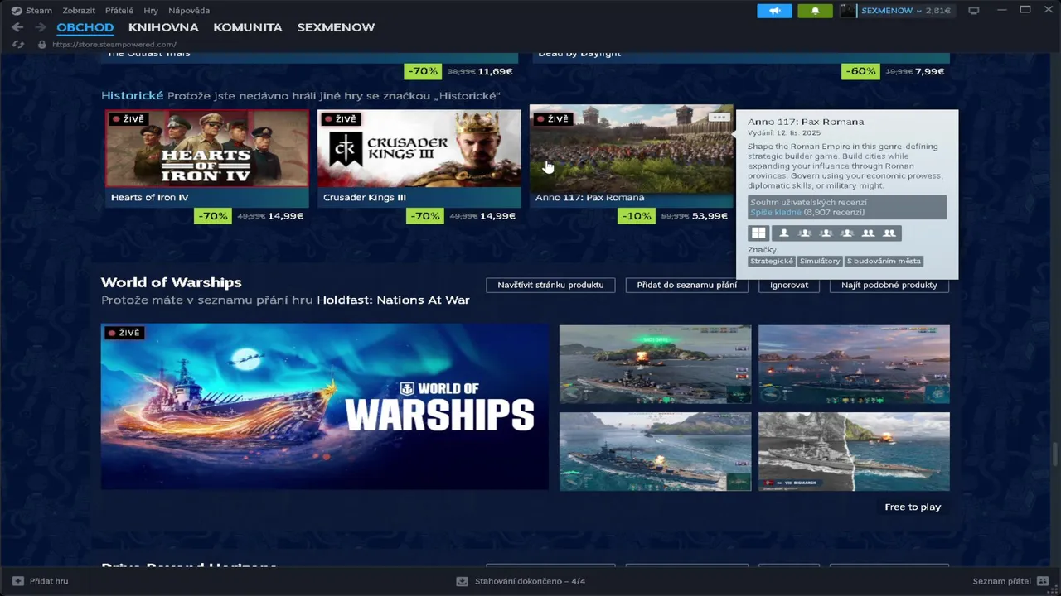Viewport: 1061px width, 596px height.
Task: Click the 2,81€ wallet balance
Action: tap(938, 11)
